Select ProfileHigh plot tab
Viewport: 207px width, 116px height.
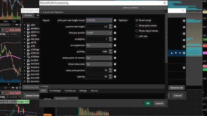coord(55,91)
